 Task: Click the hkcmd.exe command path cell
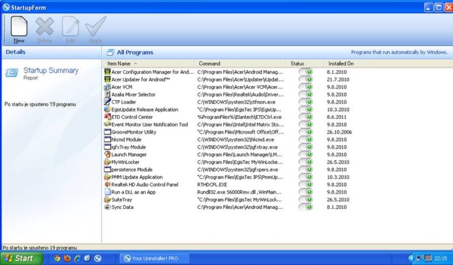[x=236, y=140]
